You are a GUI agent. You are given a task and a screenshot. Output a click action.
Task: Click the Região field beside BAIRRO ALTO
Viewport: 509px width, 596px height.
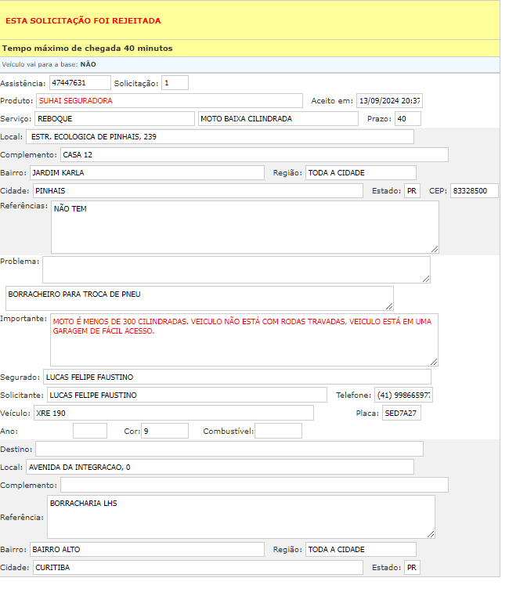[361, 550]
